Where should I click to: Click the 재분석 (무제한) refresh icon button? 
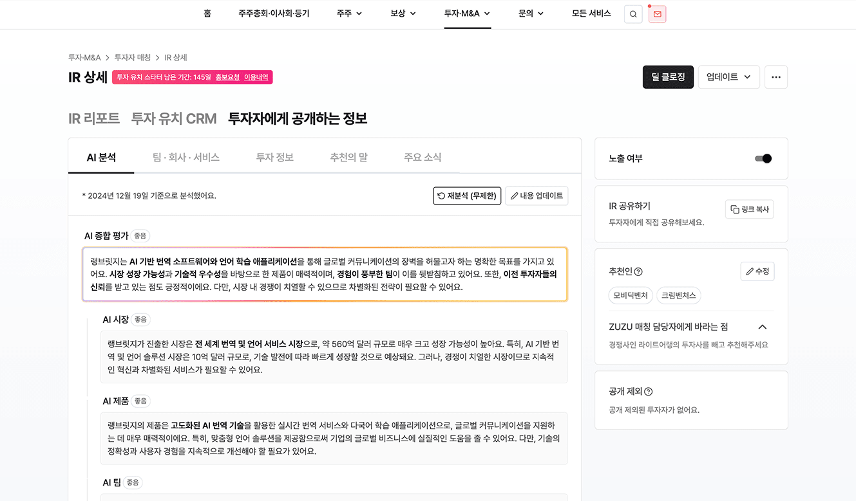tap(467, 196)
